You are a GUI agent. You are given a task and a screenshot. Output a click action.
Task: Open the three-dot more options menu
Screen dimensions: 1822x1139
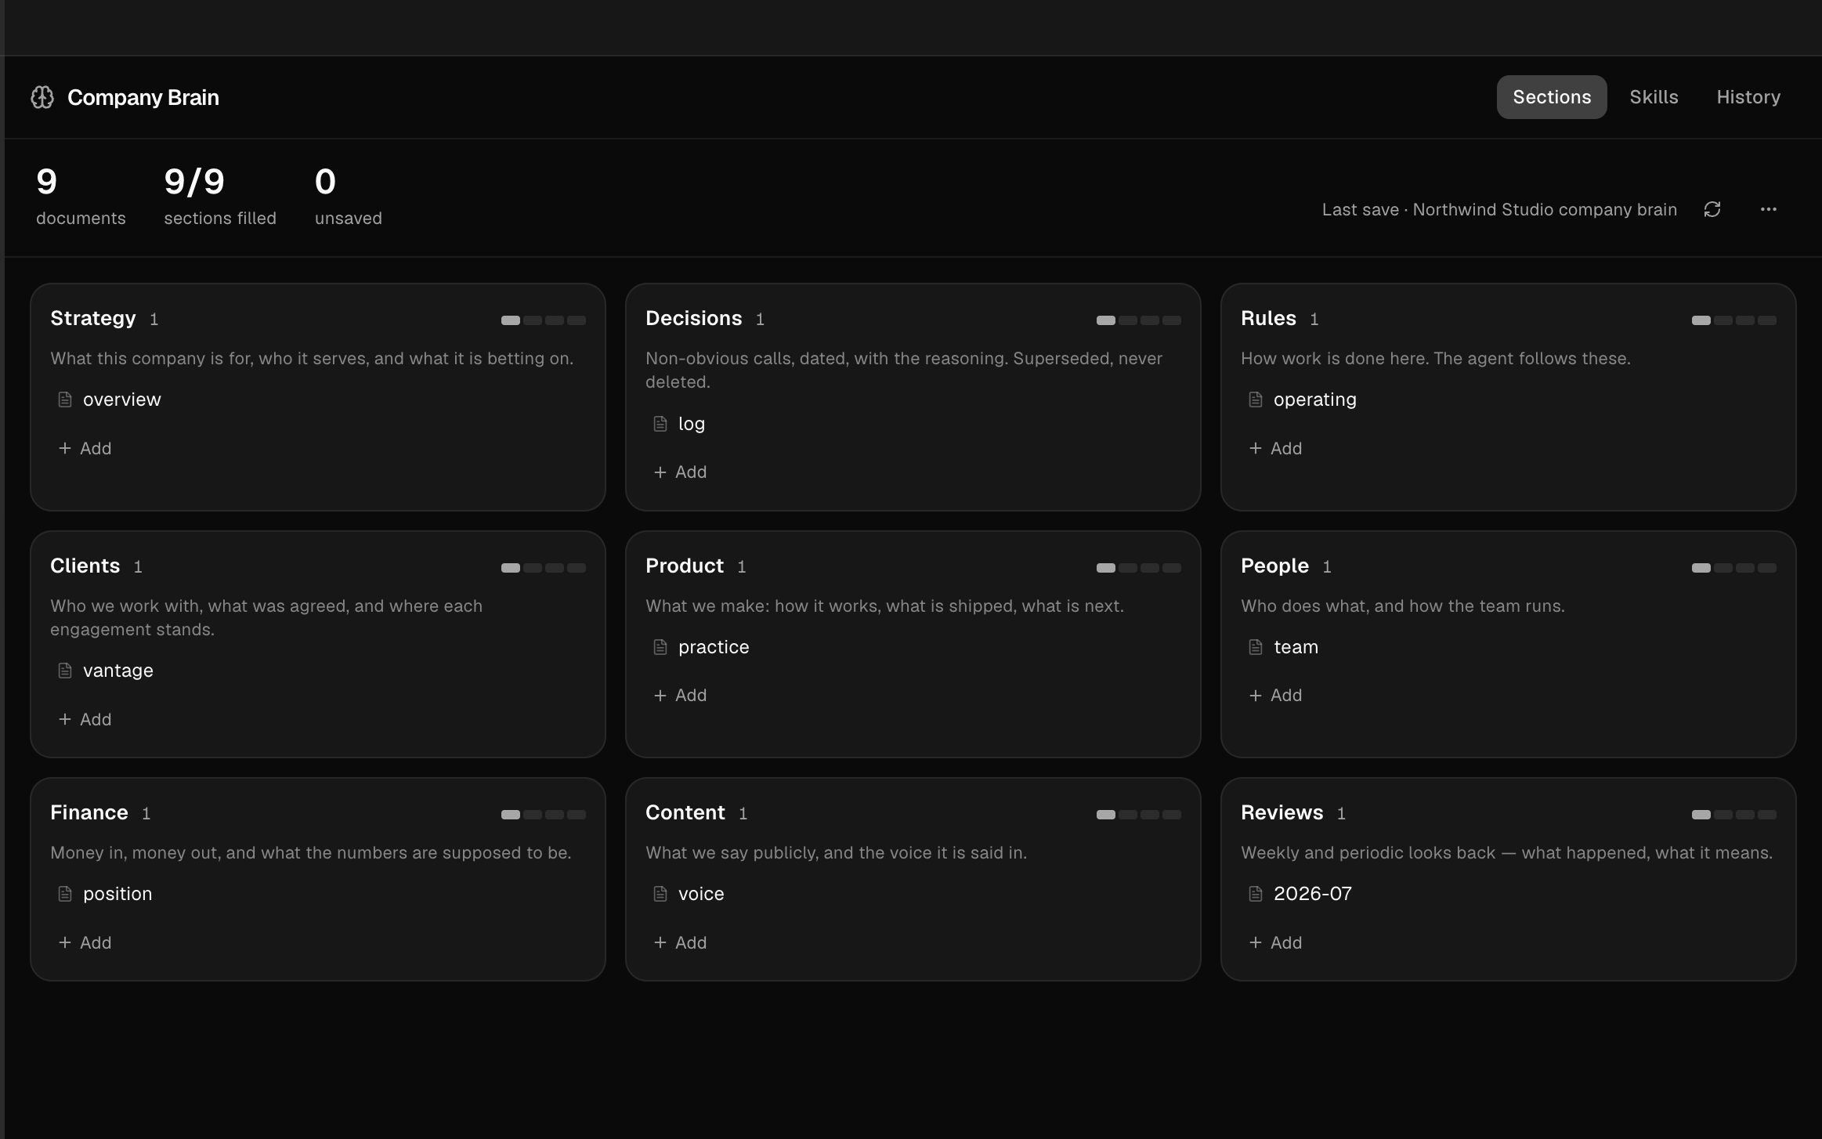(1769, 209)
